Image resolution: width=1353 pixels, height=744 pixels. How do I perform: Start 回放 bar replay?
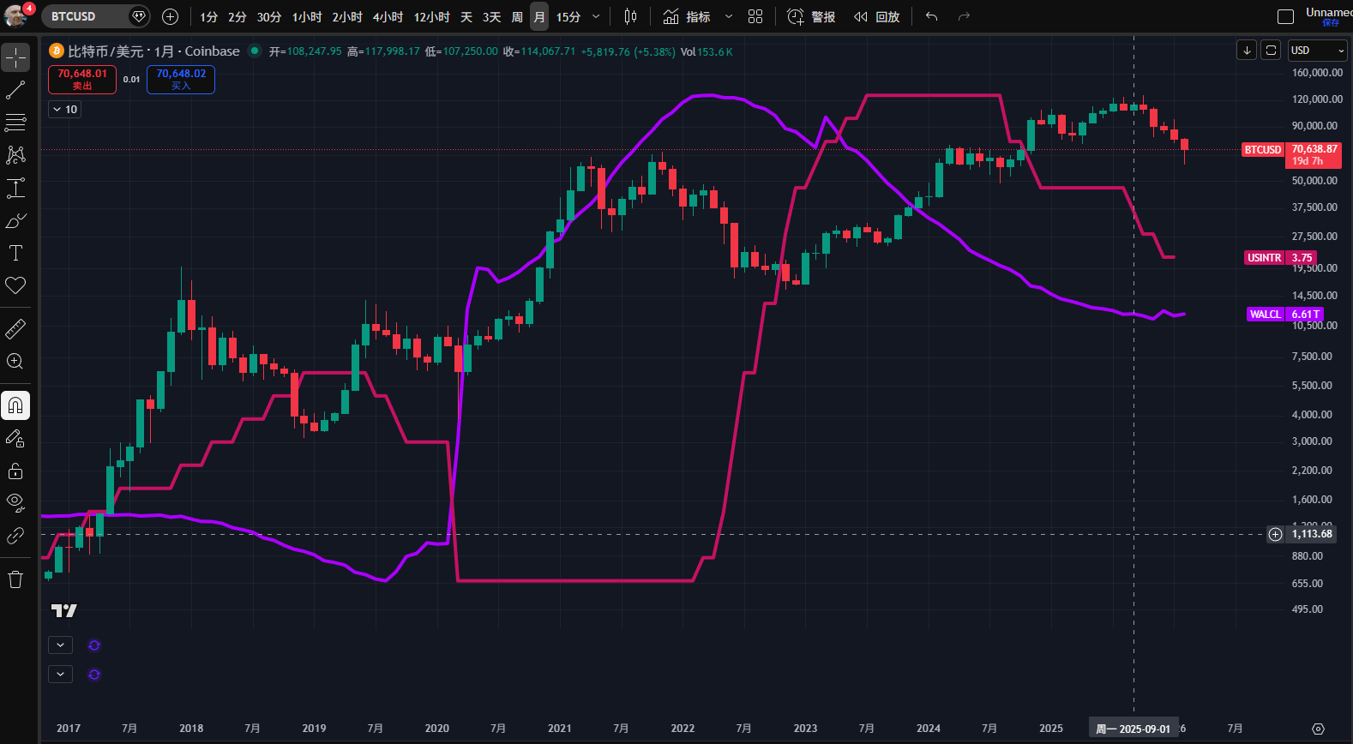point(876,16)
